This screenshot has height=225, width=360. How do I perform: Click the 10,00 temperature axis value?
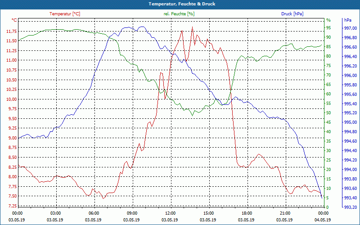(x=11, y=99)
